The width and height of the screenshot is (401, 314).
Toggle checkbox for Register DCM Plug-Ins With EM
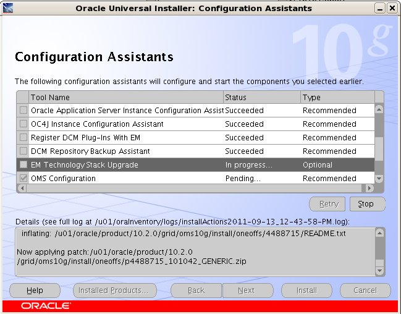(23, 137)
